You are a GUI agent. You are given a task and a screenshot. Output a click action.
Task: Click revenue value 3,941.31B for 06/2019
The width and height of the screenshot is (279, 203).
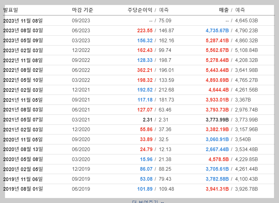pos(217,189)
